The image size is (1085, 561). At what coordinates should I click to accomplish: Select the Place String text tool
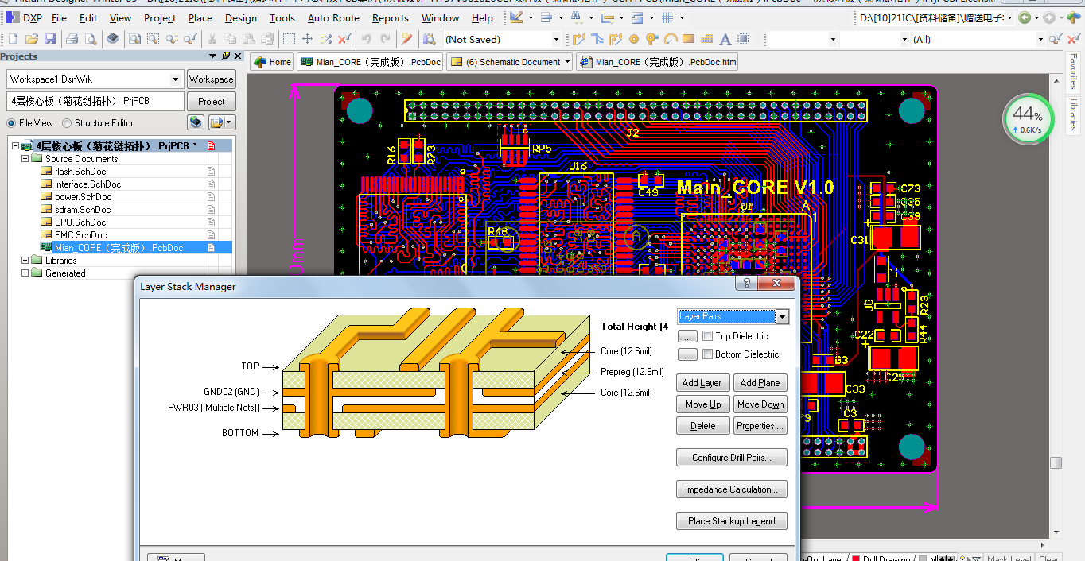tap(725, 39)
